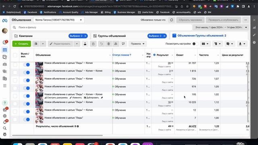Viewport: 258px width, 145px height.
Task: Click the Meta logo in the sidebar
Action: [x=4, y=21]
